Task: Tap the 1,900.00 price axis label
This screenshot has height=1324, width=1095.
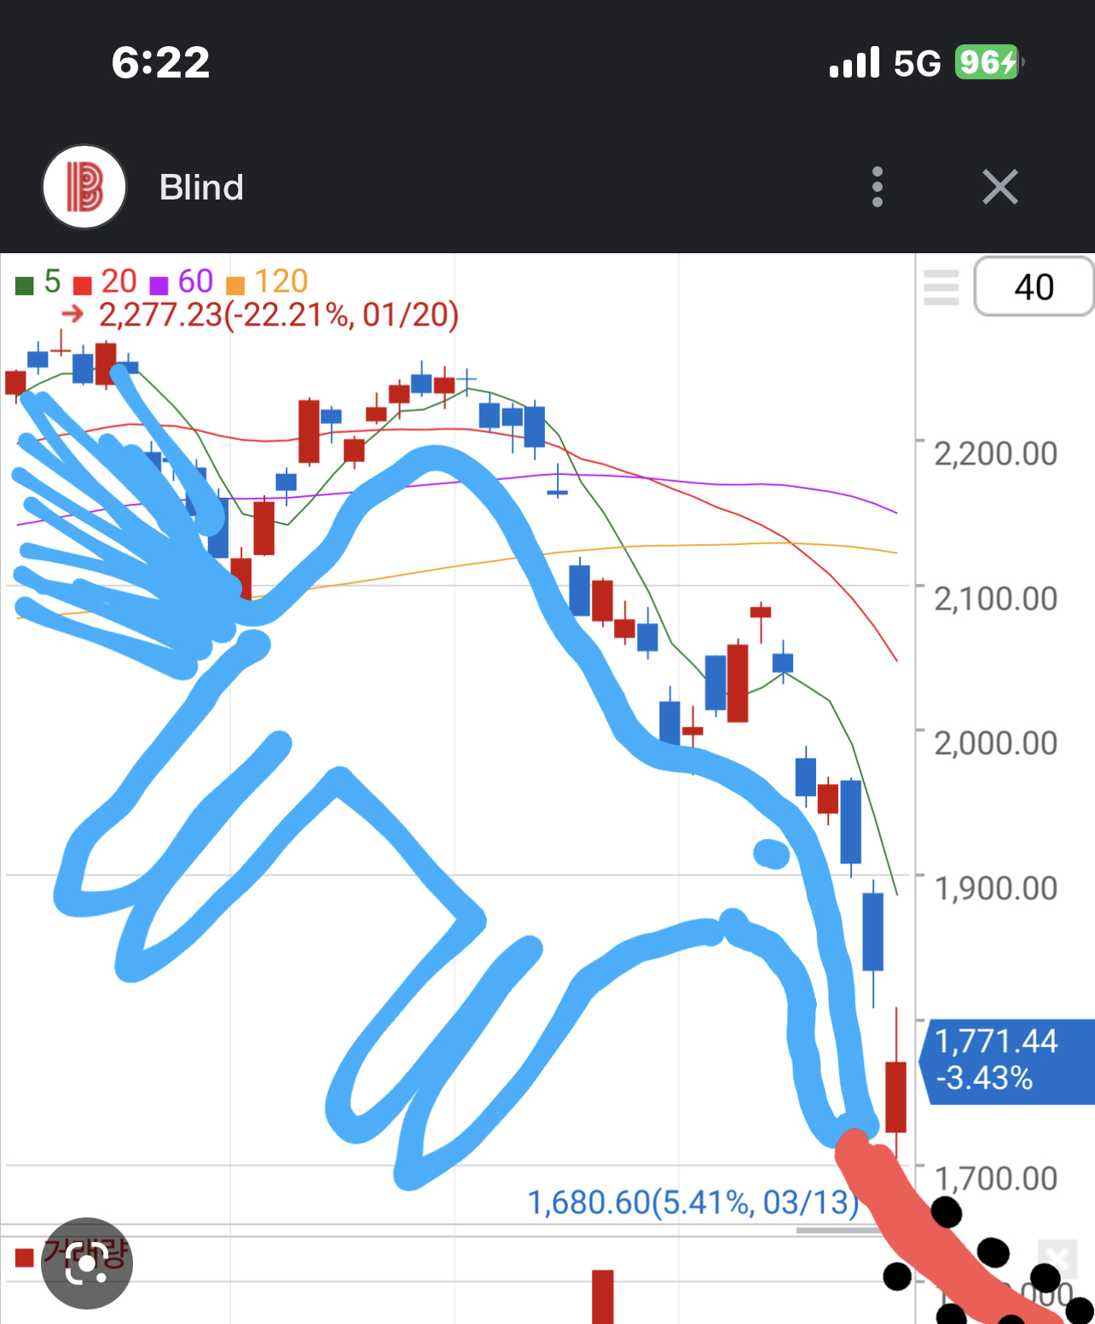Action: [x=996, y=888]
